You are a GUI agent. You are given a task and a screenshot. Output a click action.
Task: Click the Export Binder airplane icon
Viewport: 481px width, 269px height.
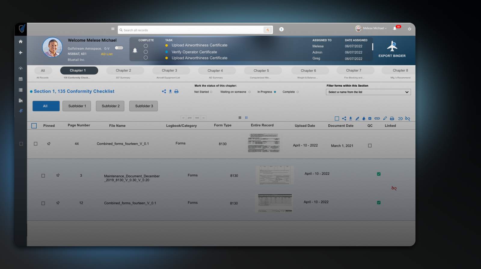[392, 46]
